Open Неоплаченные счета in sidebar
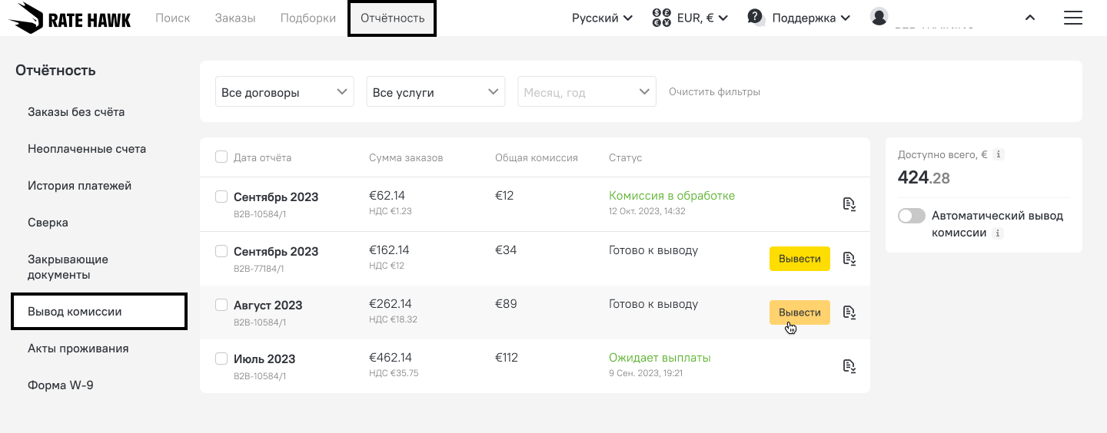Viewport: 1107px width, 433px height. [x=87, y=149]
